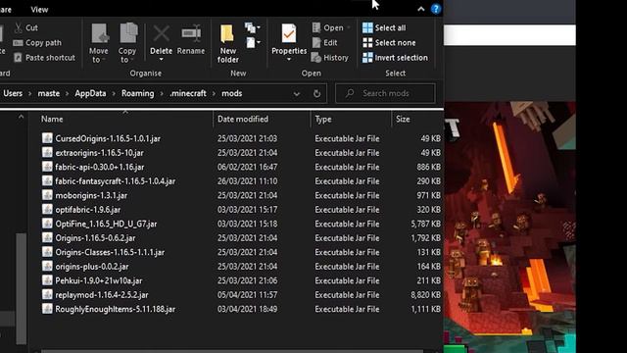The height and width of the screenshot is (353, 627).
Task: Go to Roaming in the breadcrumb
Action: click(x=137, y=93)
